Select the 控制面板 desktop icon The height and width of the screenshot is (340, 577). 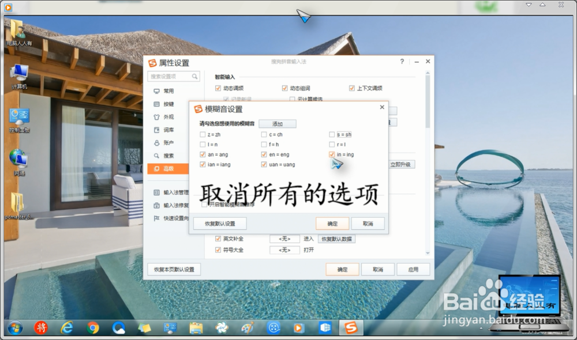(19, 120)
